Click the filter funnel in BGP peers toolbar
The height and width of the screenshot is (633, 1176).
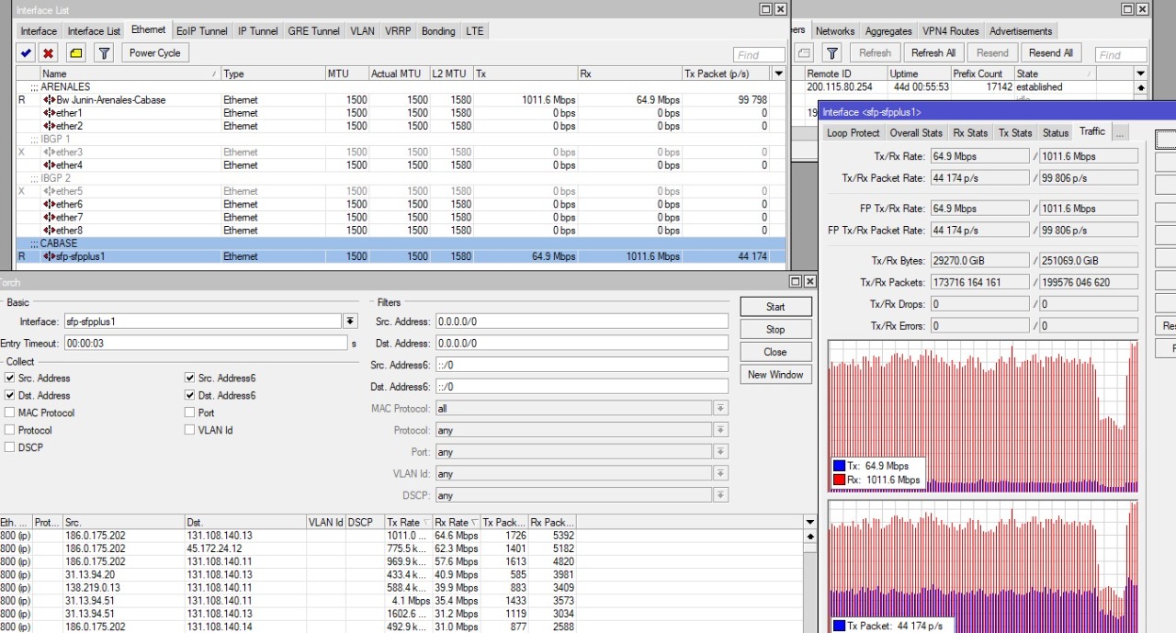tap(831, 53)
